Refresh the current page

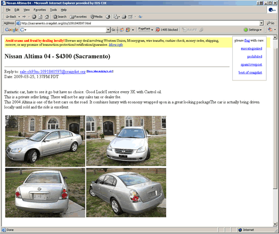pos(40,17)
